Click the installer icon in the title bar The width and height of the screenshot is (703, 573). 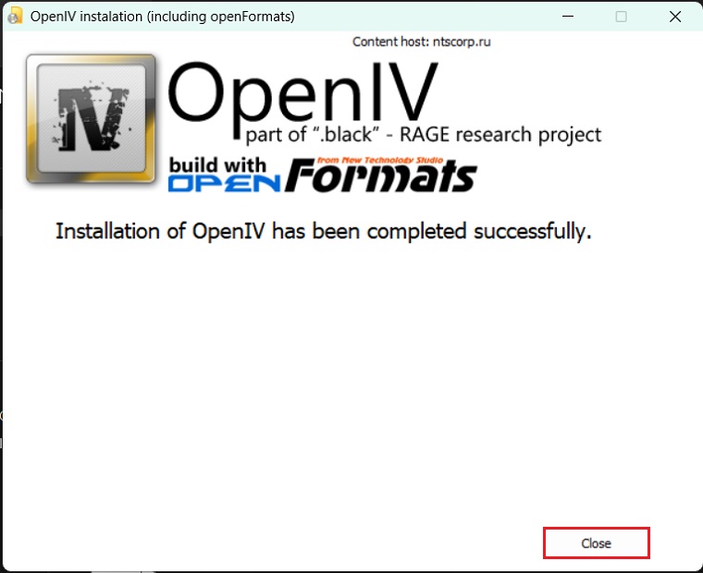(15, 16)
